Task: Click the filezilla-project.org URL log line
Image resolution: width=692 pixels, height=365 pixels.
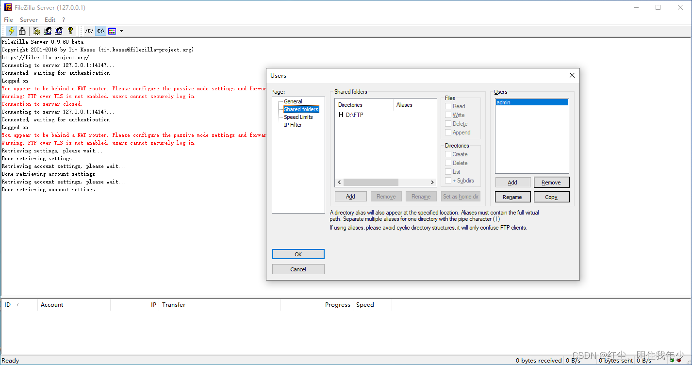Action: click(45, 57)
